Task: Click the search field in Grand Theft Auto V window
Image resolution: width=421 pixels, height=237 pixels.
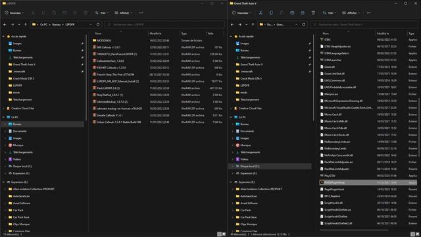Action: [364, 24]
